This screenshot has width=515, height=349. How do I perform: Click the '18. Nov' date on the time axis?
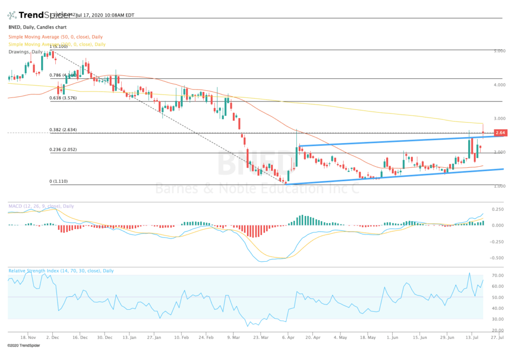(28, 337)
